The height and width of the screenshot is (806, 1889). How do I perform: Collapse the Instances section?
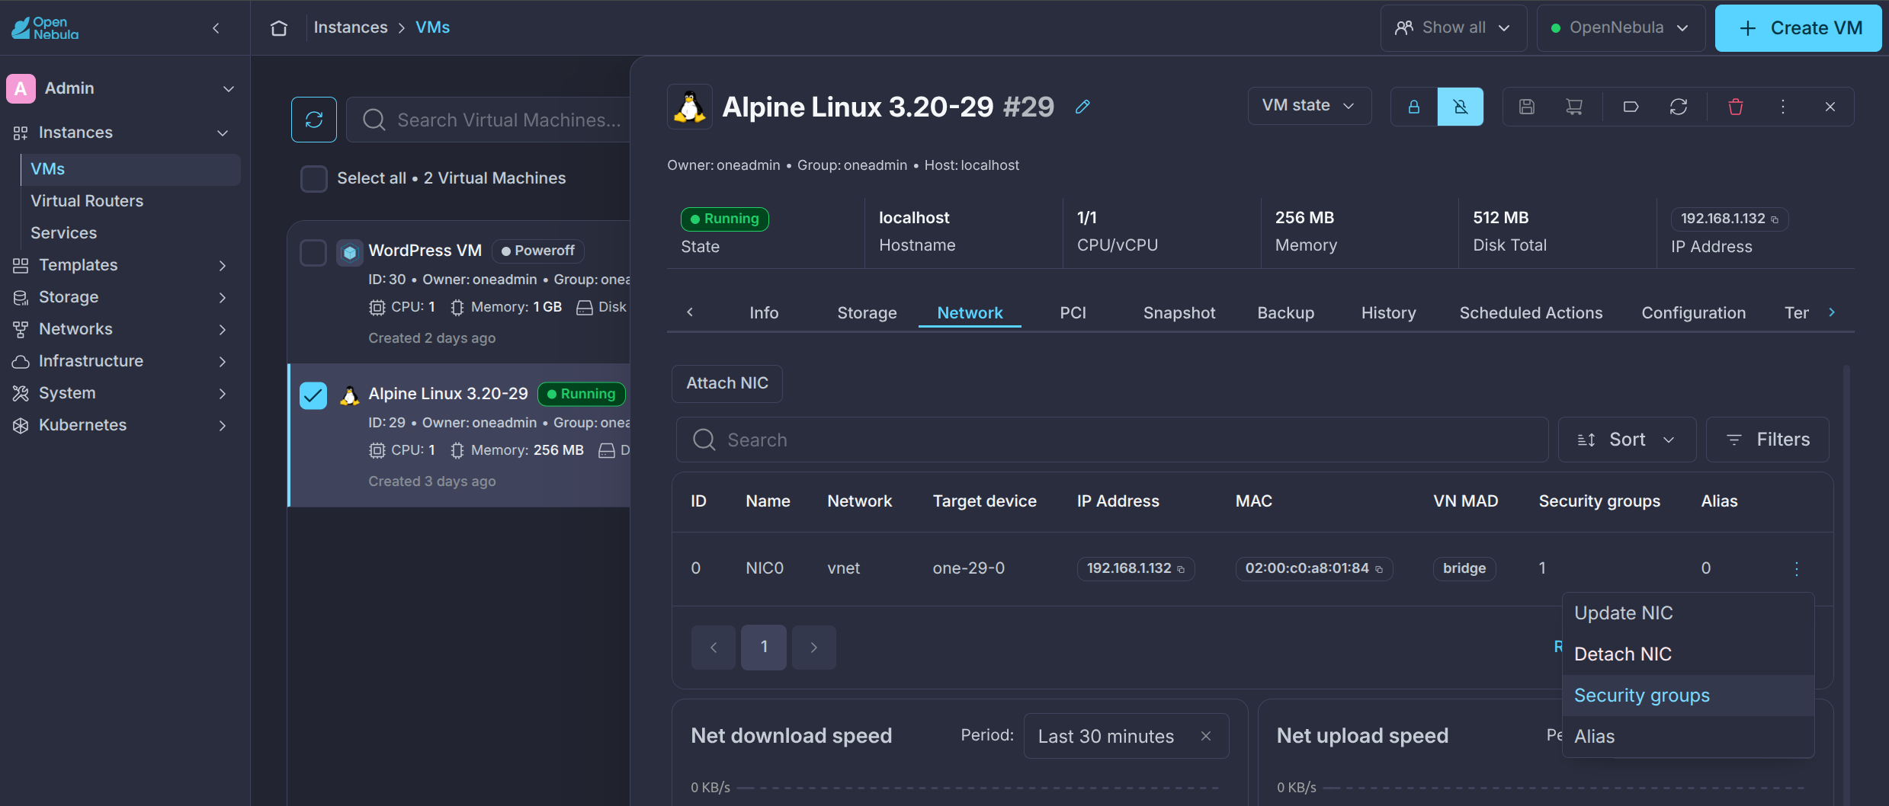point(223,133)
